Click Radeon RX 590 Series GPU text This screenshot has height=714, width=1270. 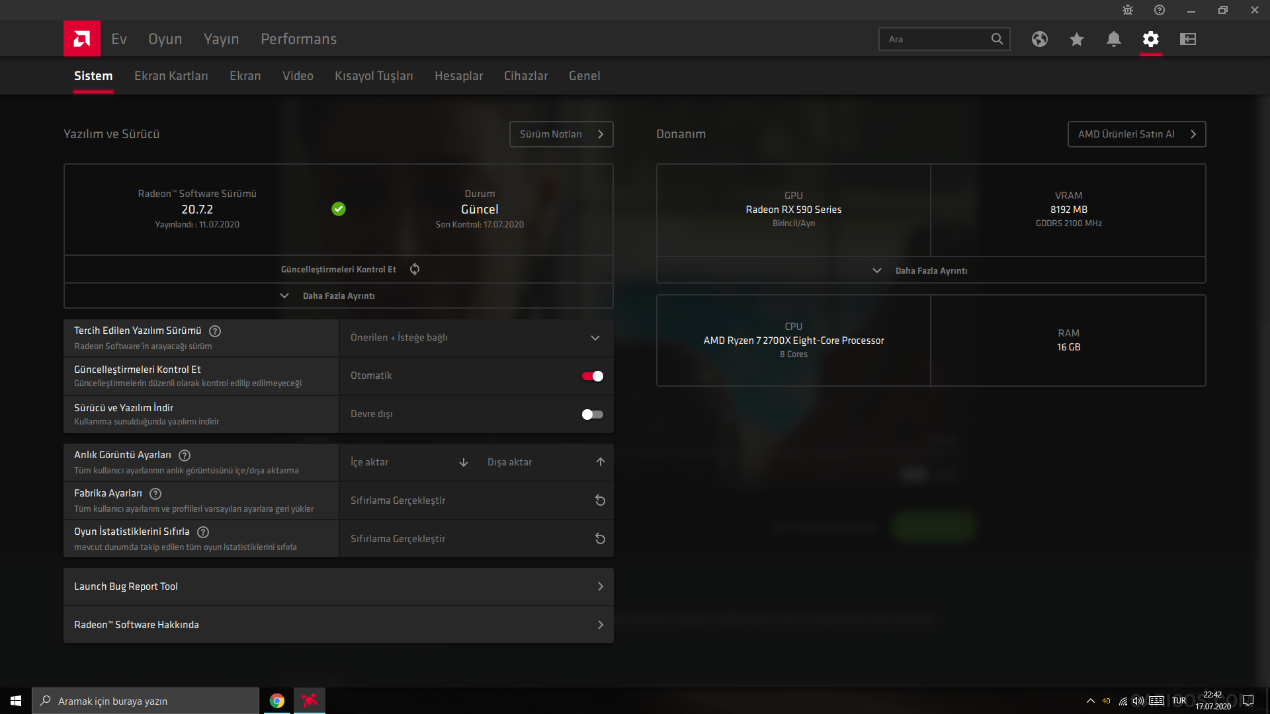pos(794,210)
